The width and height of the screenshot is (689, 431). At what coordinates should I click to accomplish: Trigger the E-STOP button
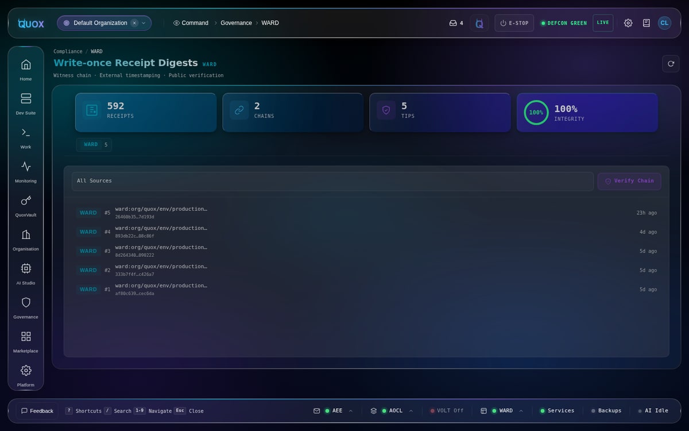[514, 23]
